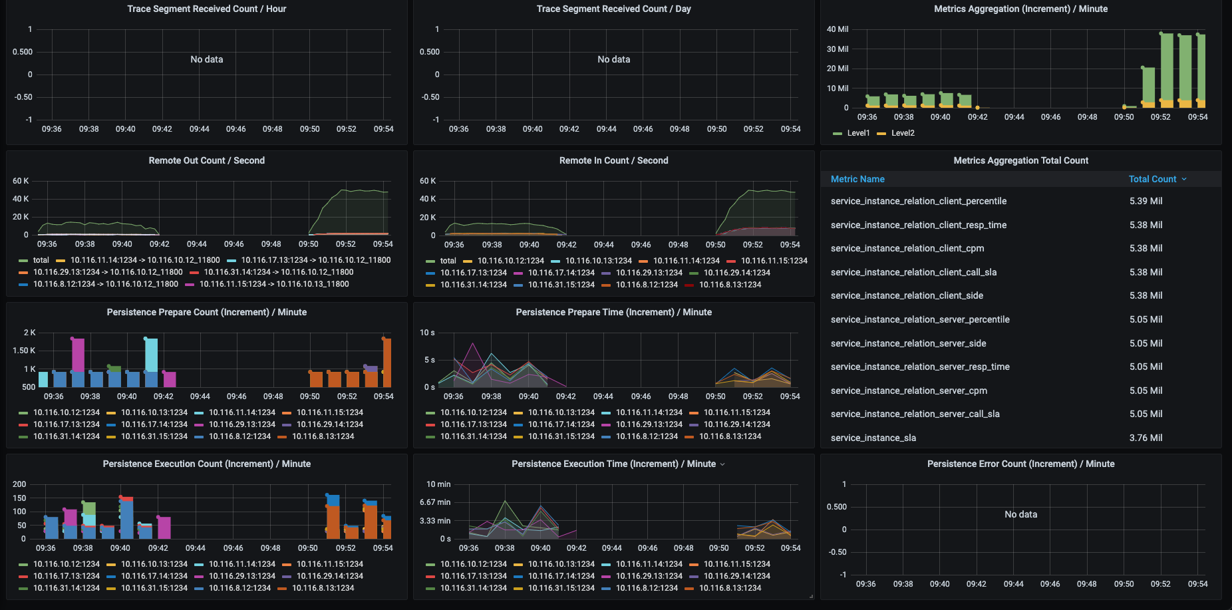Image resolution: width=1232 pixels, height=610 pixels.
Task: Toggle total series in Remote Out Count legend
Action: 41,260
